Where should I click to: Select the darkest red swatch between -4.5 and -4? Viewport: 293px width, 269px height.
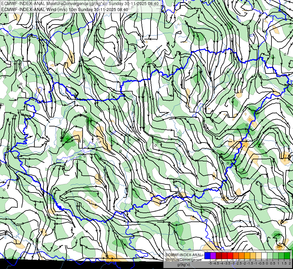tap(219, 256)
